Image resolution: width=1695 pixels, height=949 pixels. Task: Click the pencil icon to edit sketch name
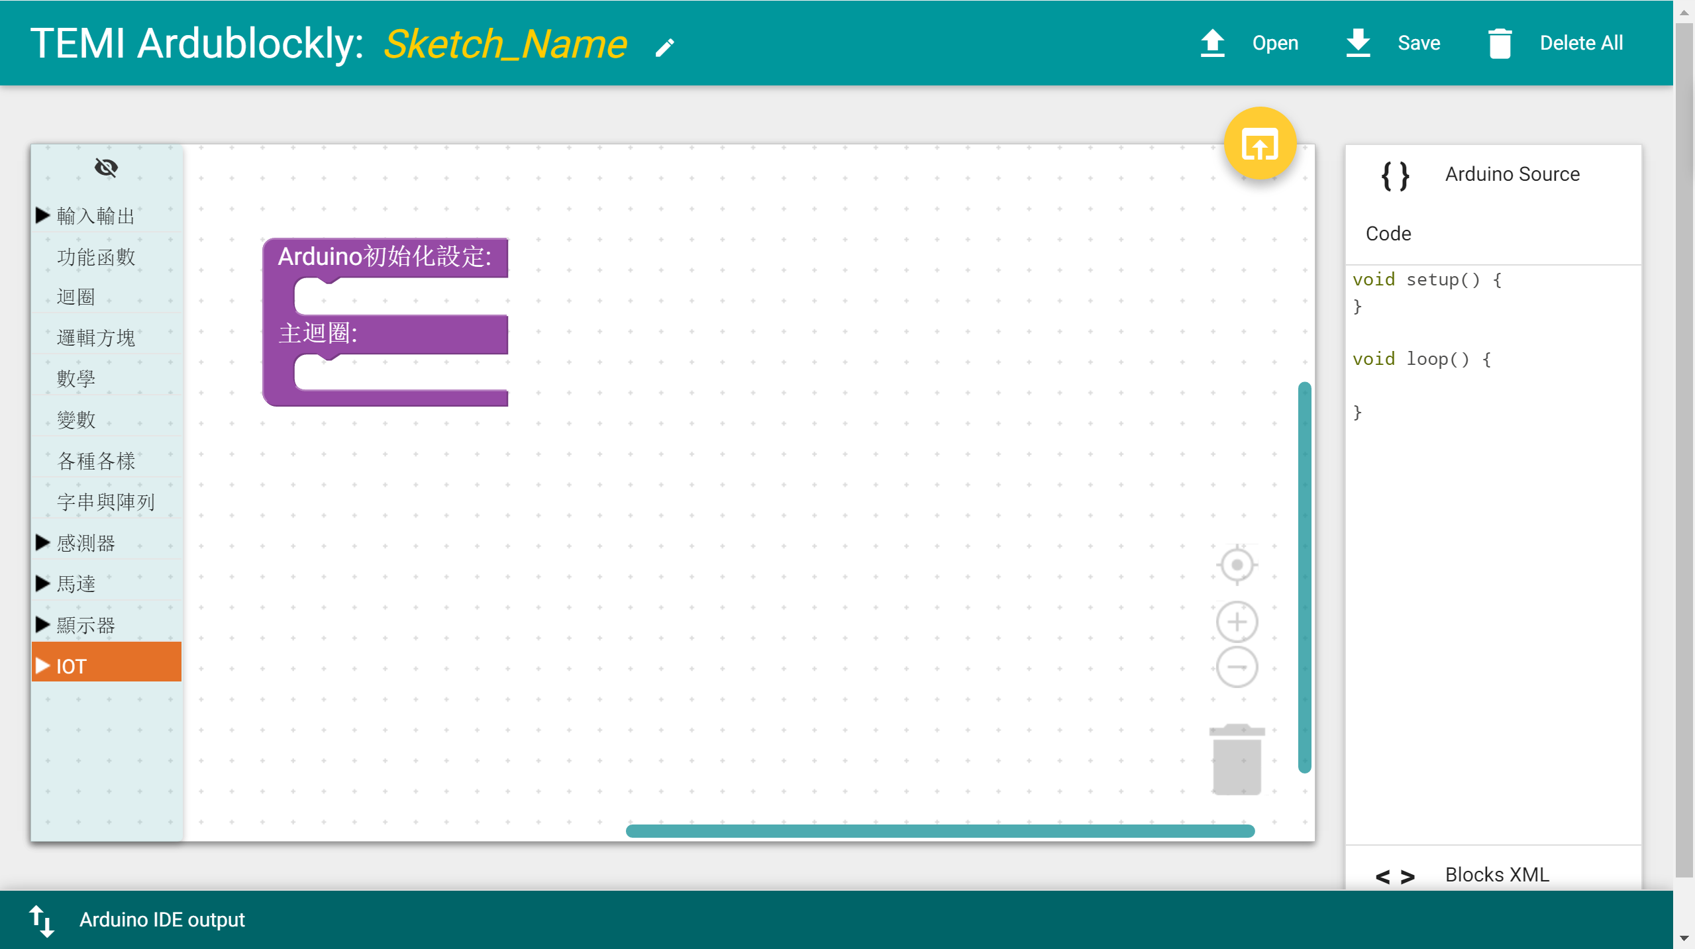(x=664, y=47)
